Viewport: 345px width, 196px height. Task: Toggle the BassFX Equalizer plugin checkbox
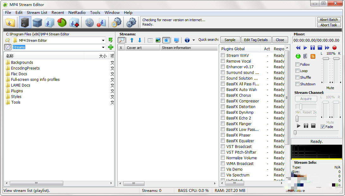(x=223, y=141)
